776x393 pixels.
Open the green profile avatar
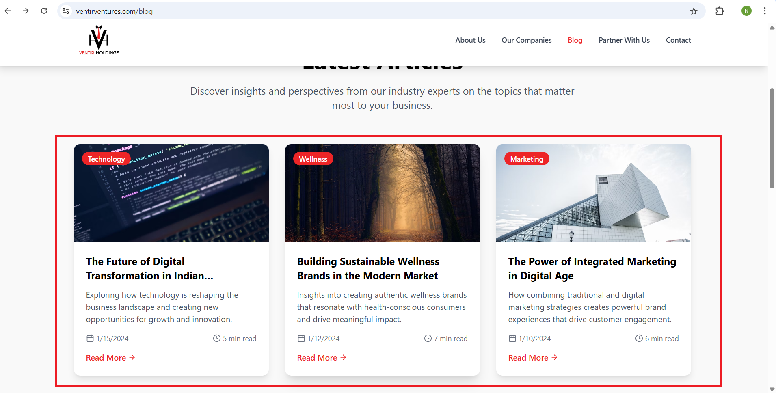(x=746, y=11)
